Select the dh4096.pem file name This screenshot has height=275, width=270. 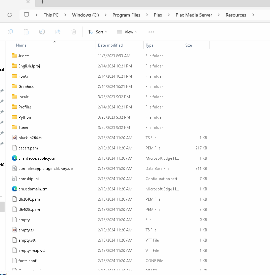[29, 210]
